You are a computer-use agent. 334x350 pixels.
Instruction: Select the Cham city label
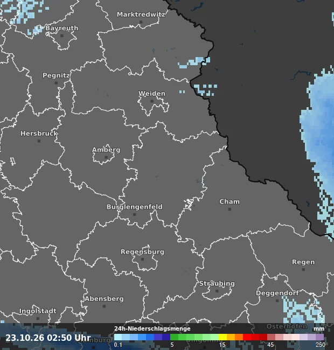click(x=229, y=201)
